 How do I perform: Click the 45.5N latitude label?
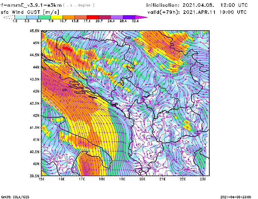click(35, 31)
